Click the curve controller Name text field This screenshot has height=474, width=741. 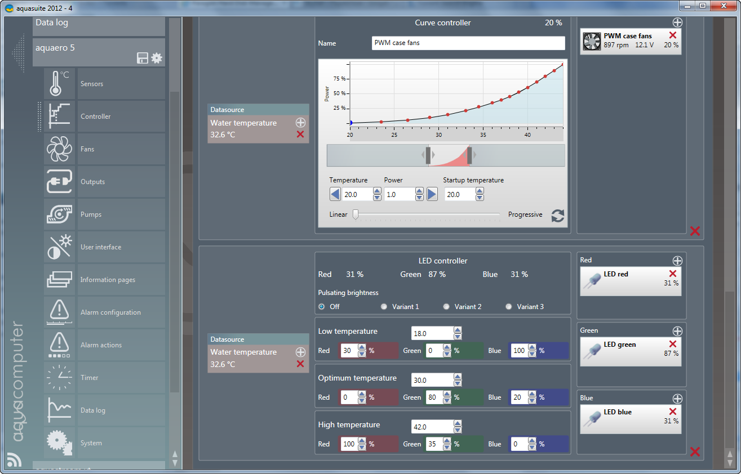pos(468,43)
